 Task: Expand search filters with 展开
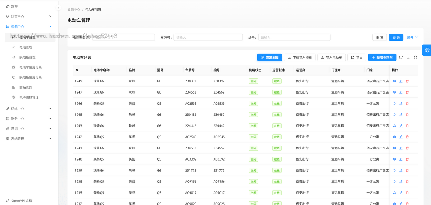tap(412, 37)
